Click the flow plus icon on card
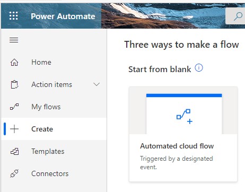 [x=185, y=117]
